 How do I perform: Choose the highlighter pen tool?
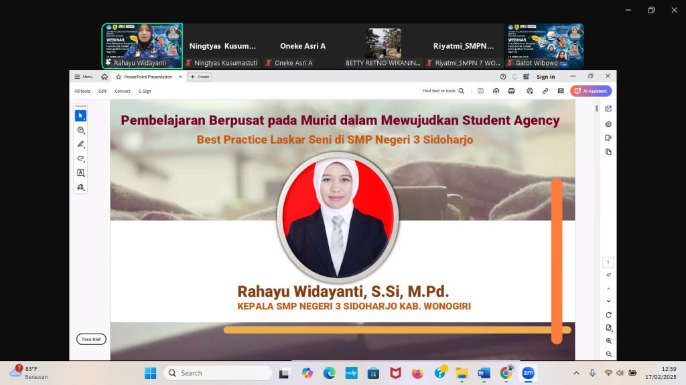pos(80,144)
